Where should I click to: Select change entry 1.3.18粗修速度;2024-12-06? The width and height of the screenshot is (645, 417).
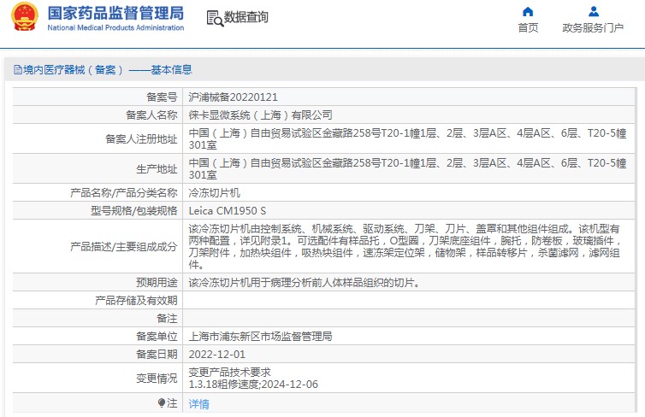tap(253, 385)
